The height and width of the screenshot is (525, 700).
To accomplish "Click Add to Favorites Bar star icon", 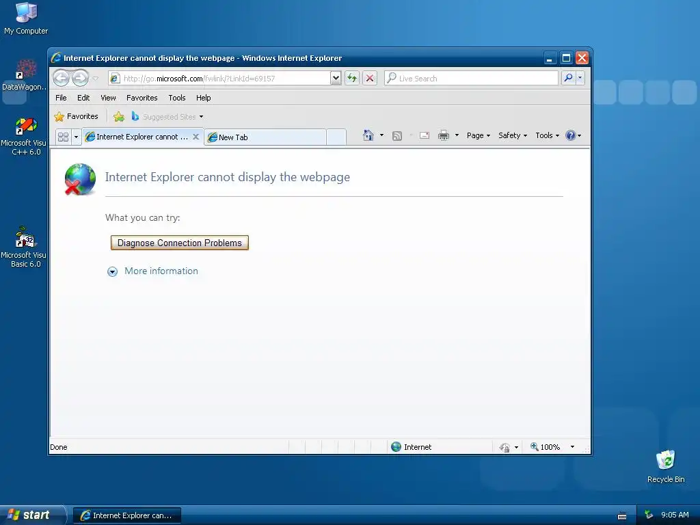I will click(119, 117).
